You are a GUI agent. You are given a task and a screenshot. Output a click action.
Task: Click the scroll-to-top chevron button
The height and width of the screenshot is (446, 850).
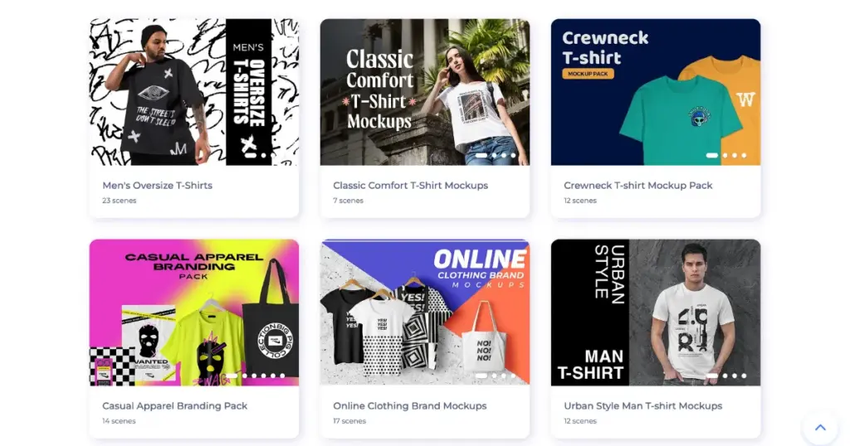[x=820, y=428]
